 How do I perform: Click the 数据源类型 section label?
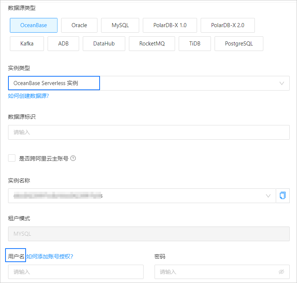pyautogui.click(x=22, y=8)
